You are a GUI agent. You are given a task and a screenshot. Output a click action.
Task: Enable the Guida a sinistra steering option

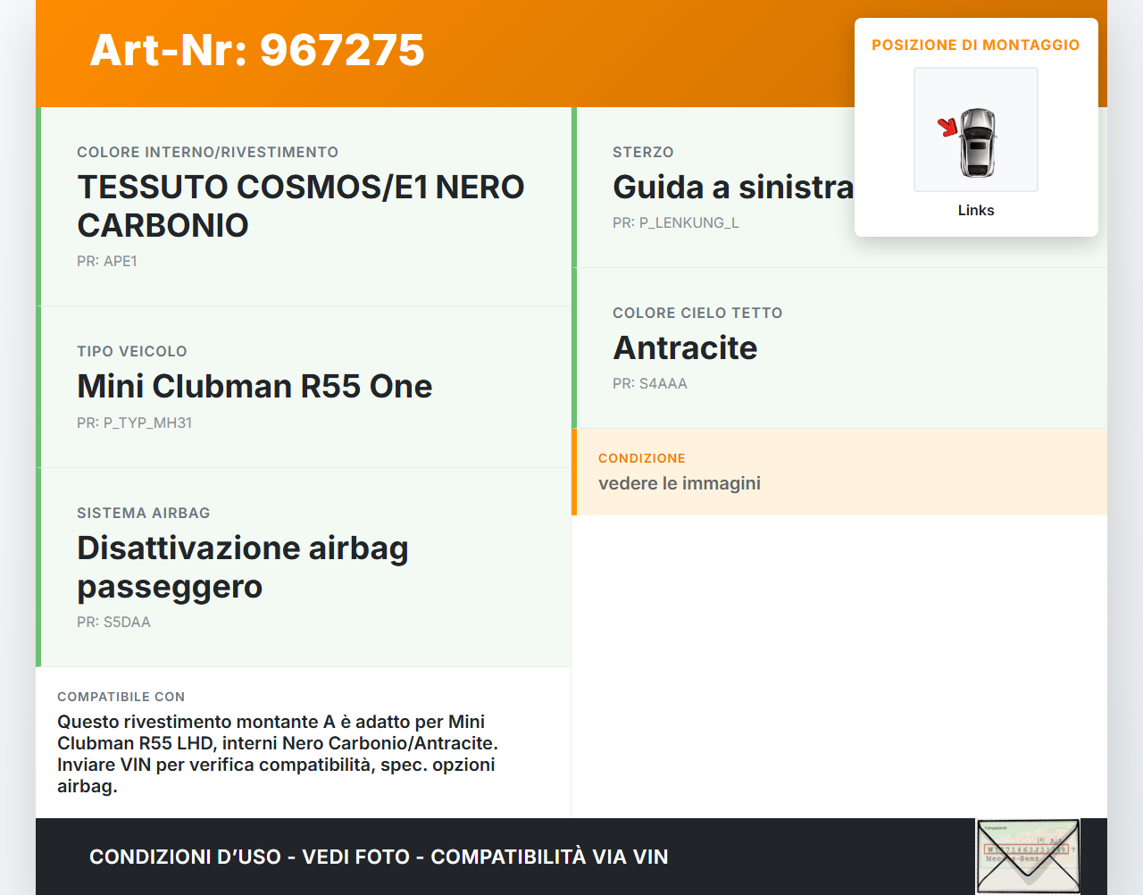pyautogui.click(x=732, y=188)
